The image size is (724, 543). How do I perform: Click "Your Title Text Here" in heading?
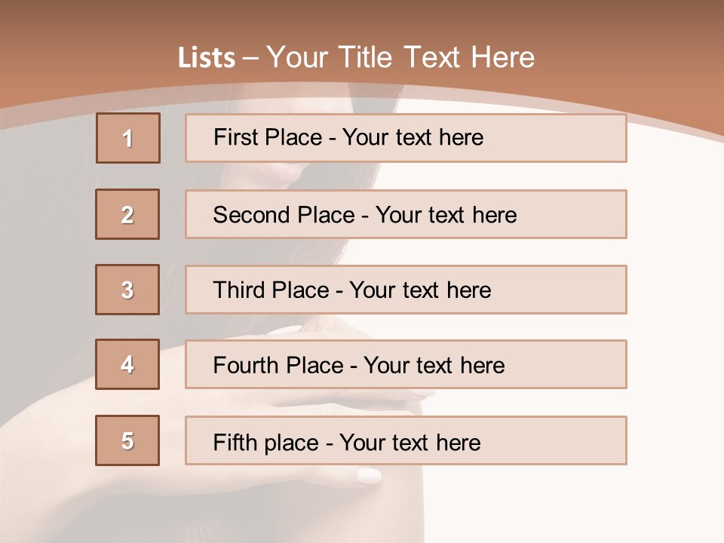tap(400, 57)
